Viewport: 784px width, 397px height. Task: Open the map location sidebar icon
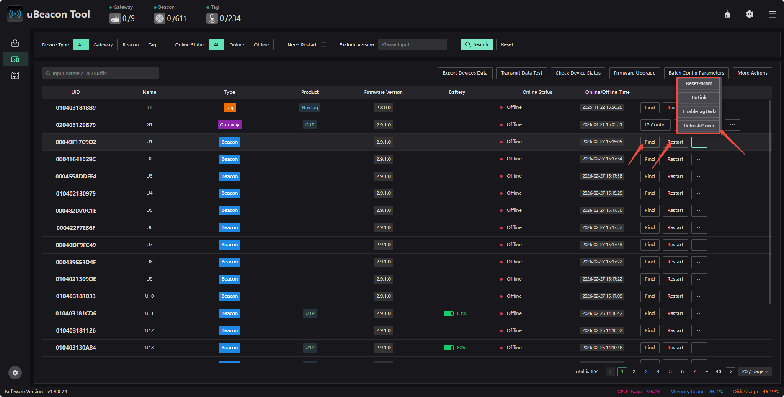coord(15,43)
